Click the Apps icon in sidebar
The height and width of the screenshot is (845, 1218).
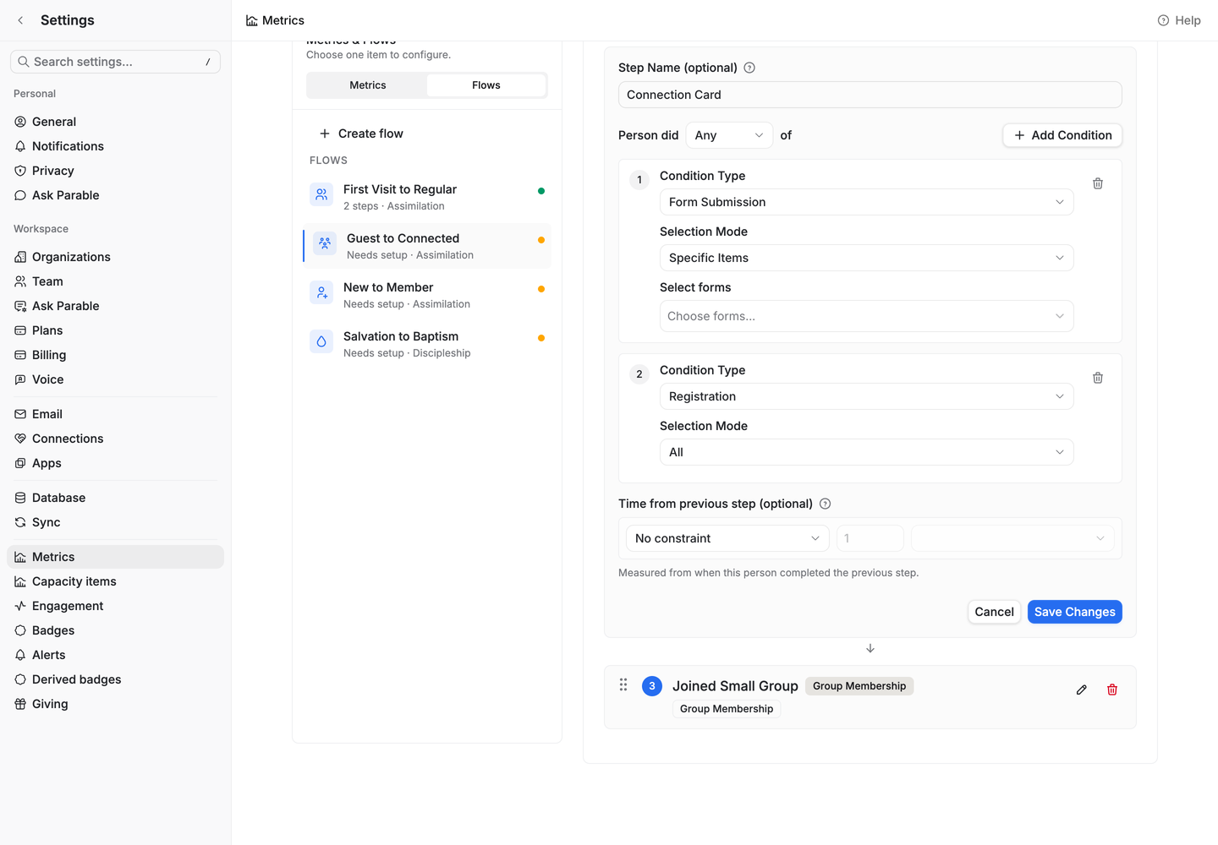(x=20, y=463)
